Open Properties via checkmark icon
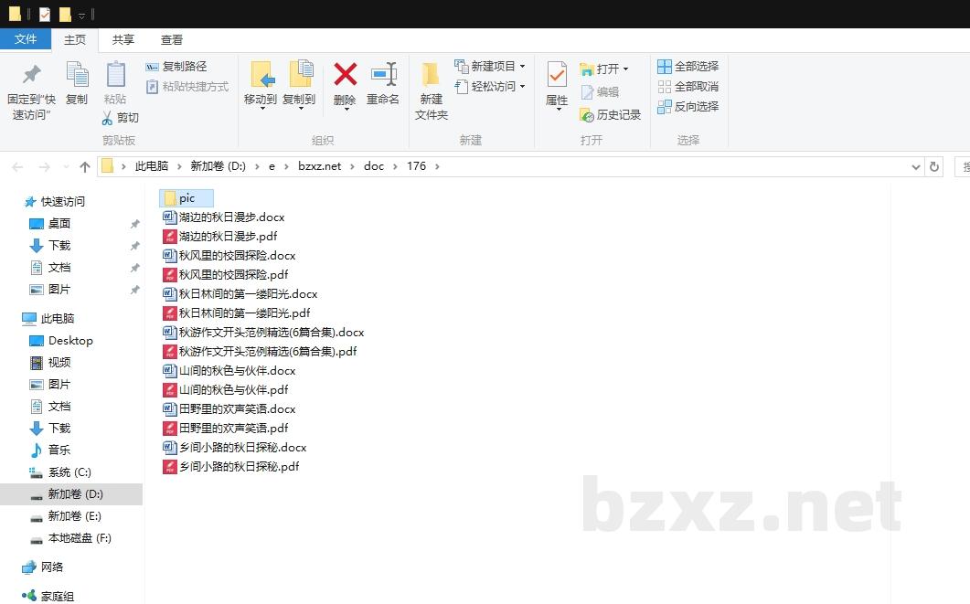Screen dimensions: 970x604 coord(557,75)
